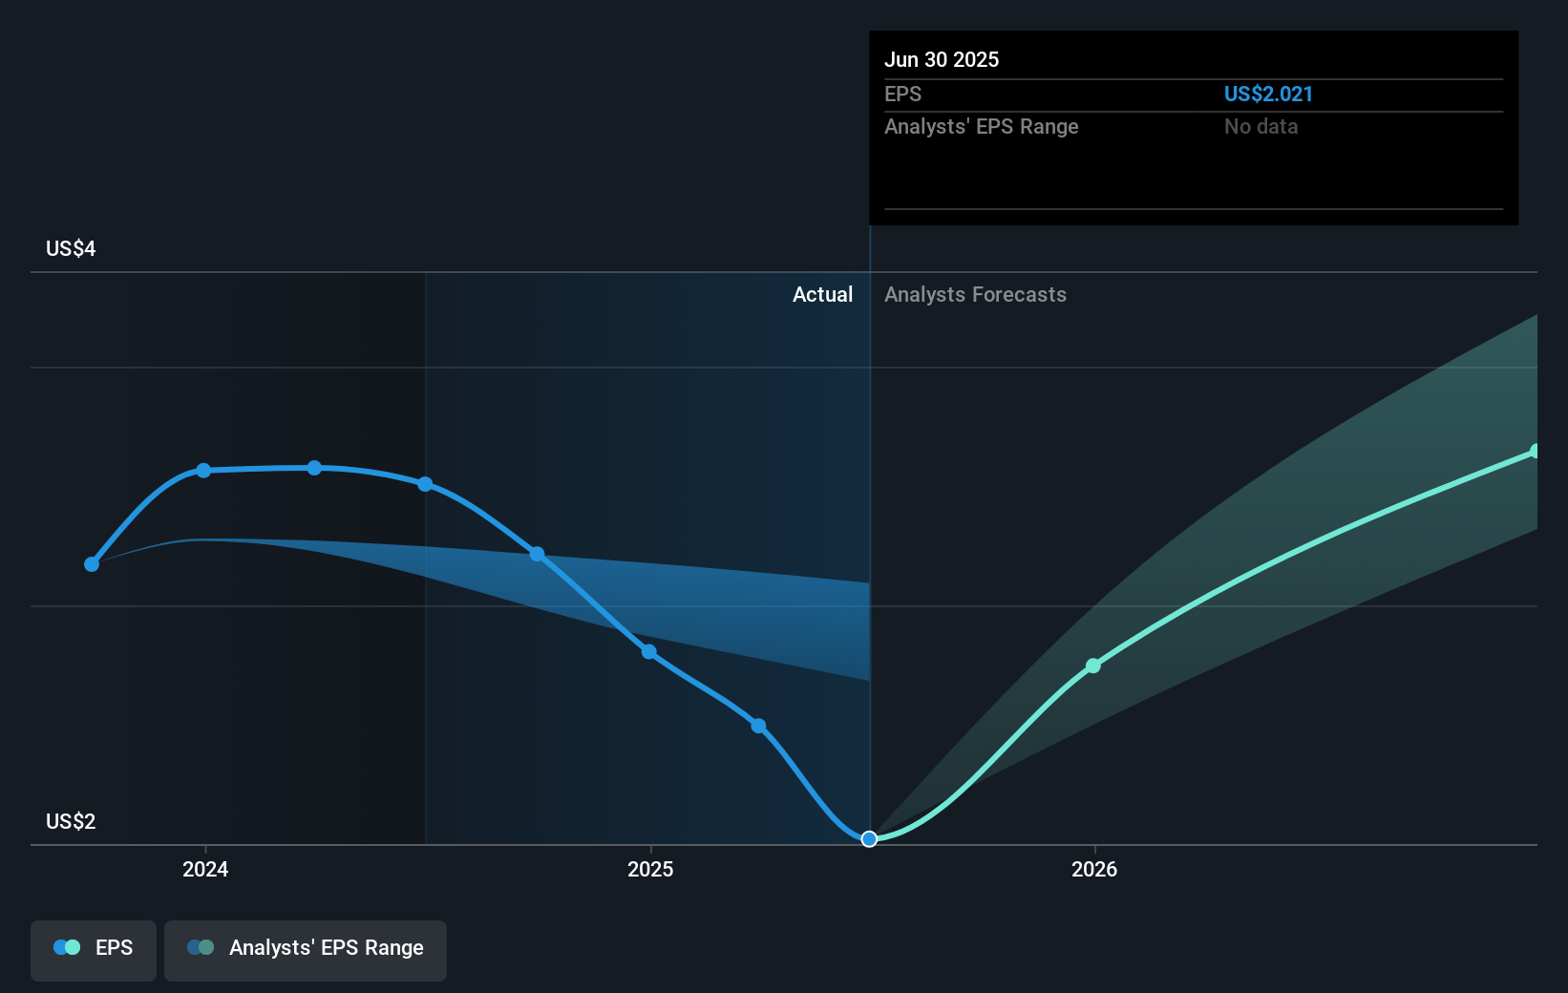Select the EPS data point at start of 2024
This screenshot has height=993, width=1568.
coord(203,471)
